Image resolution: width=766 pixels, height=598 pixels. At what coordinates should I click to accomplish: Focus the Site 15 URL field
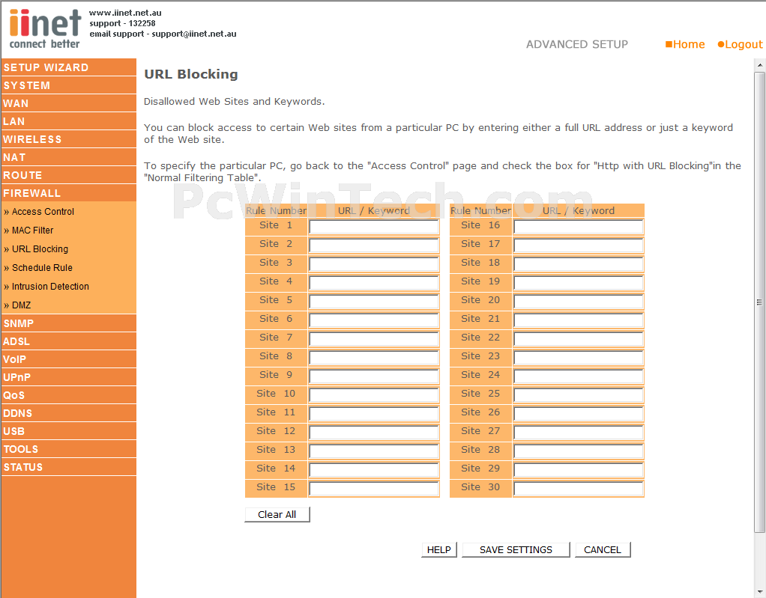pyautogui.click(x=374, y=489)
